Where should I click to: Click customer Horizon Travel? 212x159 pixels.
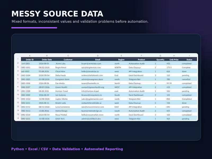[62, 91]
